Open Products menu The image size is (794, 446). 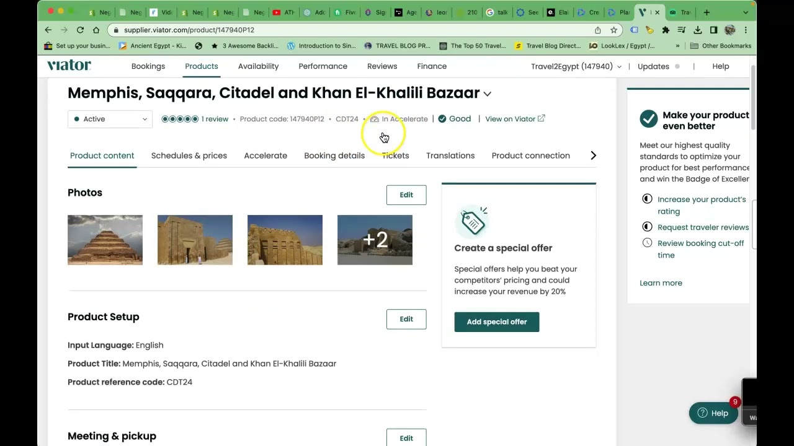202,66
